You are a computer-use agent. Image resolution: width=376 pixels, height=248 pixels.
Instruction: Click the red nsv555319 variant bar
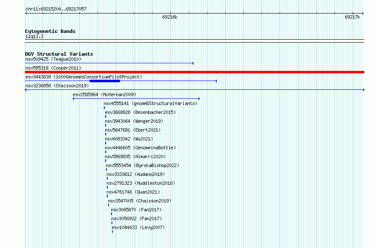(x=194, y=72)
